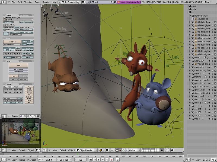The height and width of the screenshot is (162, 217).
Task: Click the Editing context icon in Panels header
Action: [35, 116]
